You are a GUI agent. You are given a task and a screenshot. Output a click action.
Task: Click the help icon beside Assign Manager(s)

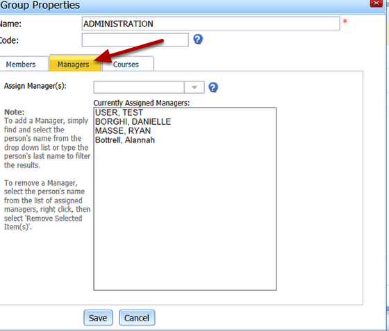tap(213, 87)
